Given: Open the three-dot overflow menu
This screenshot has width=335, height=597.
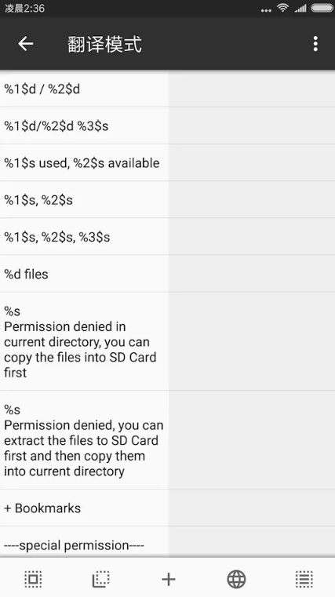Looking at the screenshot, I should click(x=315, y=44).
